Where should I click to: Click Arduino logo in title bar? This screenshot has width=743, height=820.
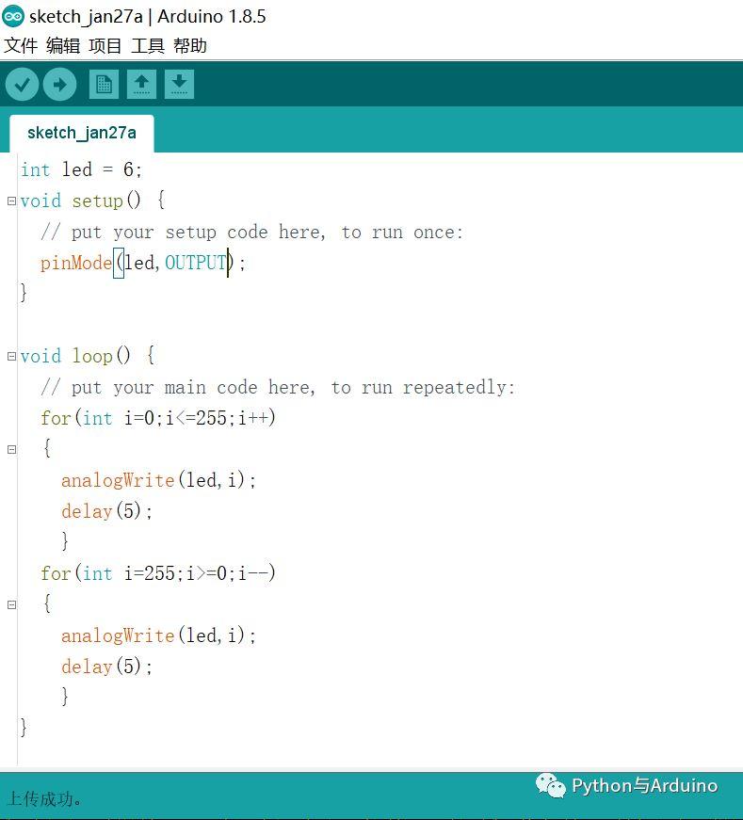point(13,16)
